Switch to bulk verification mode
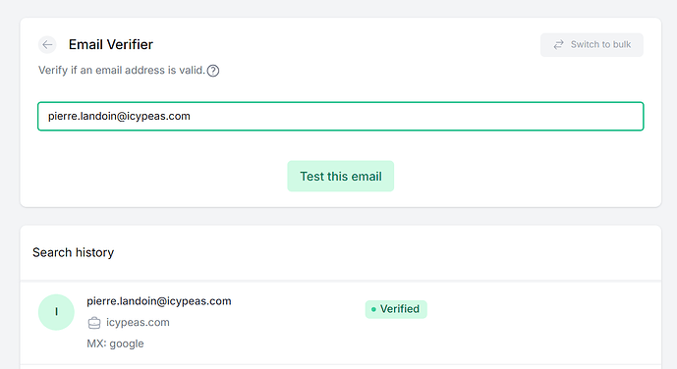This screenshot has width=677, height=369. [592, 45]
